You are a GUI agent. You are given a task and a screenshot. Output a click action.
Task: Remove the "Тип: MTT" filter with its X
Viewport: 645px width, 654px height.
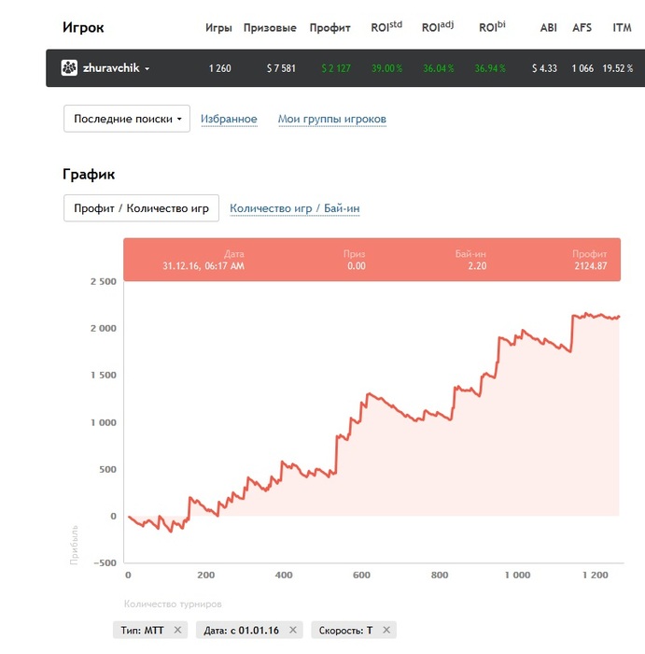[x=177, y=630]
